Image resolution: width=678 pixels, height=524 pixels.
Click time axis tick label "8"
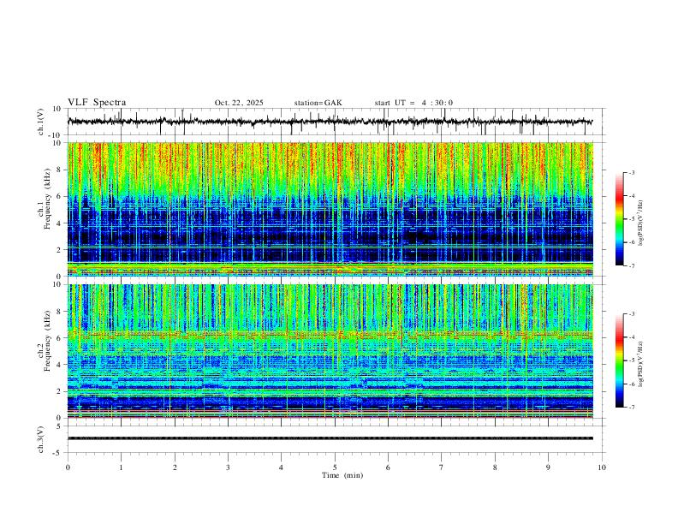click(495, 467)
